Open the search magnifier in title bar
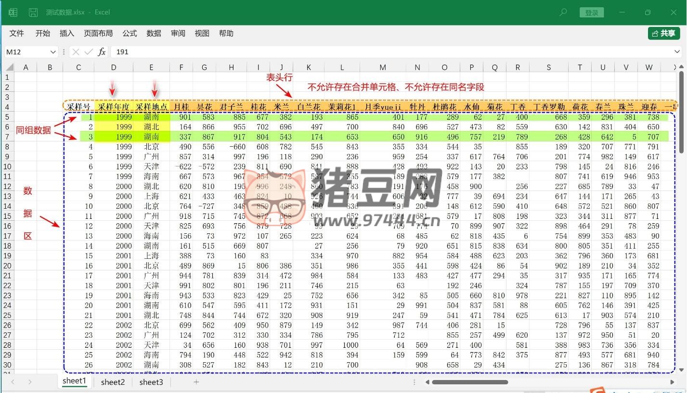Viewport: 687px width, 393px height. click(x=563, y=13)
